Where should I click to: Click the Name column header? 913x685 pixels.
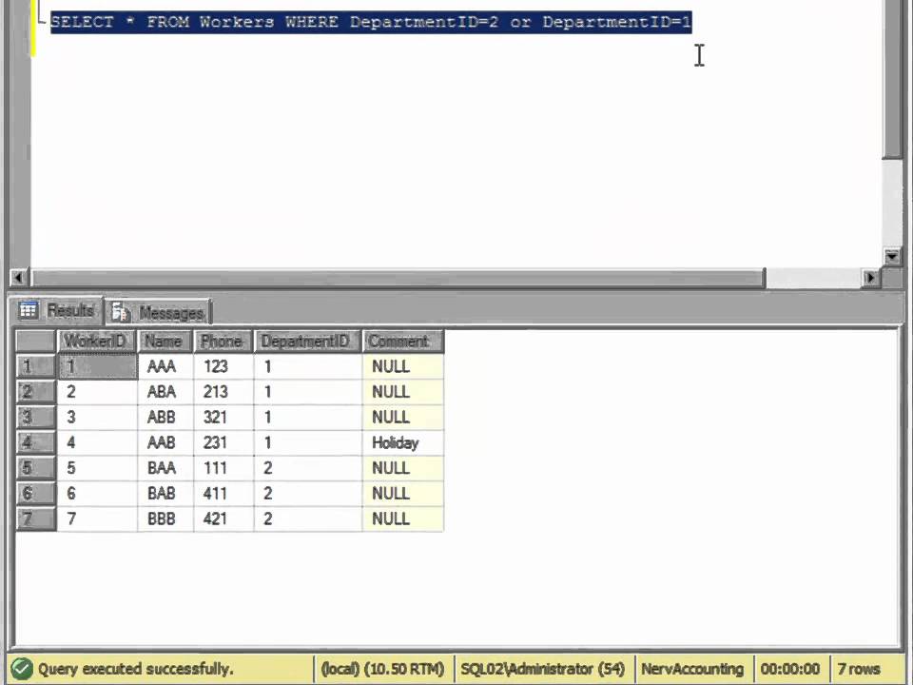(x=165, y=342)
